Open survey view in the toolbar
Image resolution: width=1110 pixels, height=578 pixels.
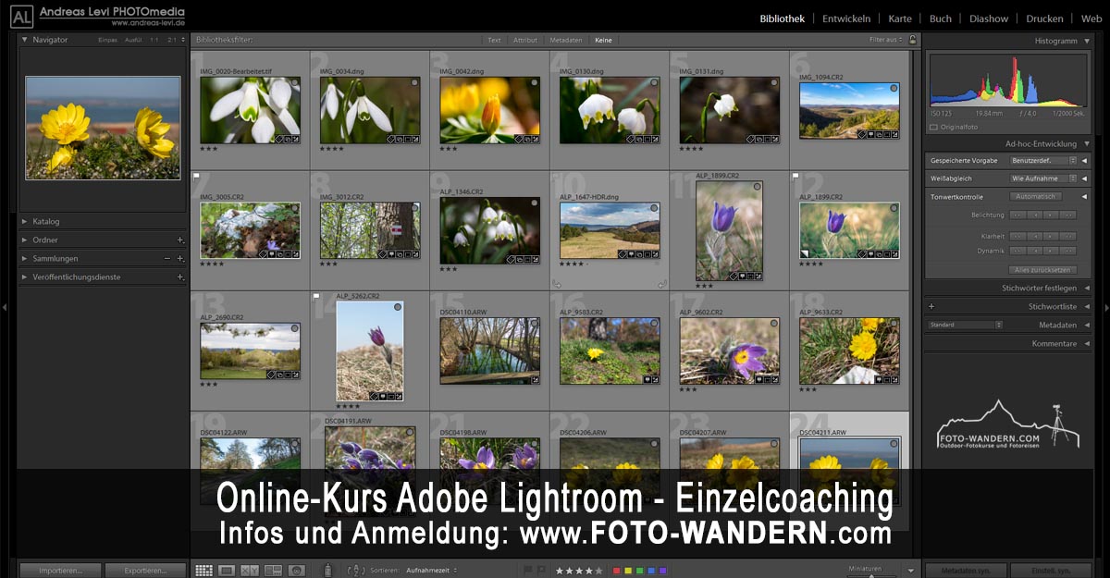(273, 571)
